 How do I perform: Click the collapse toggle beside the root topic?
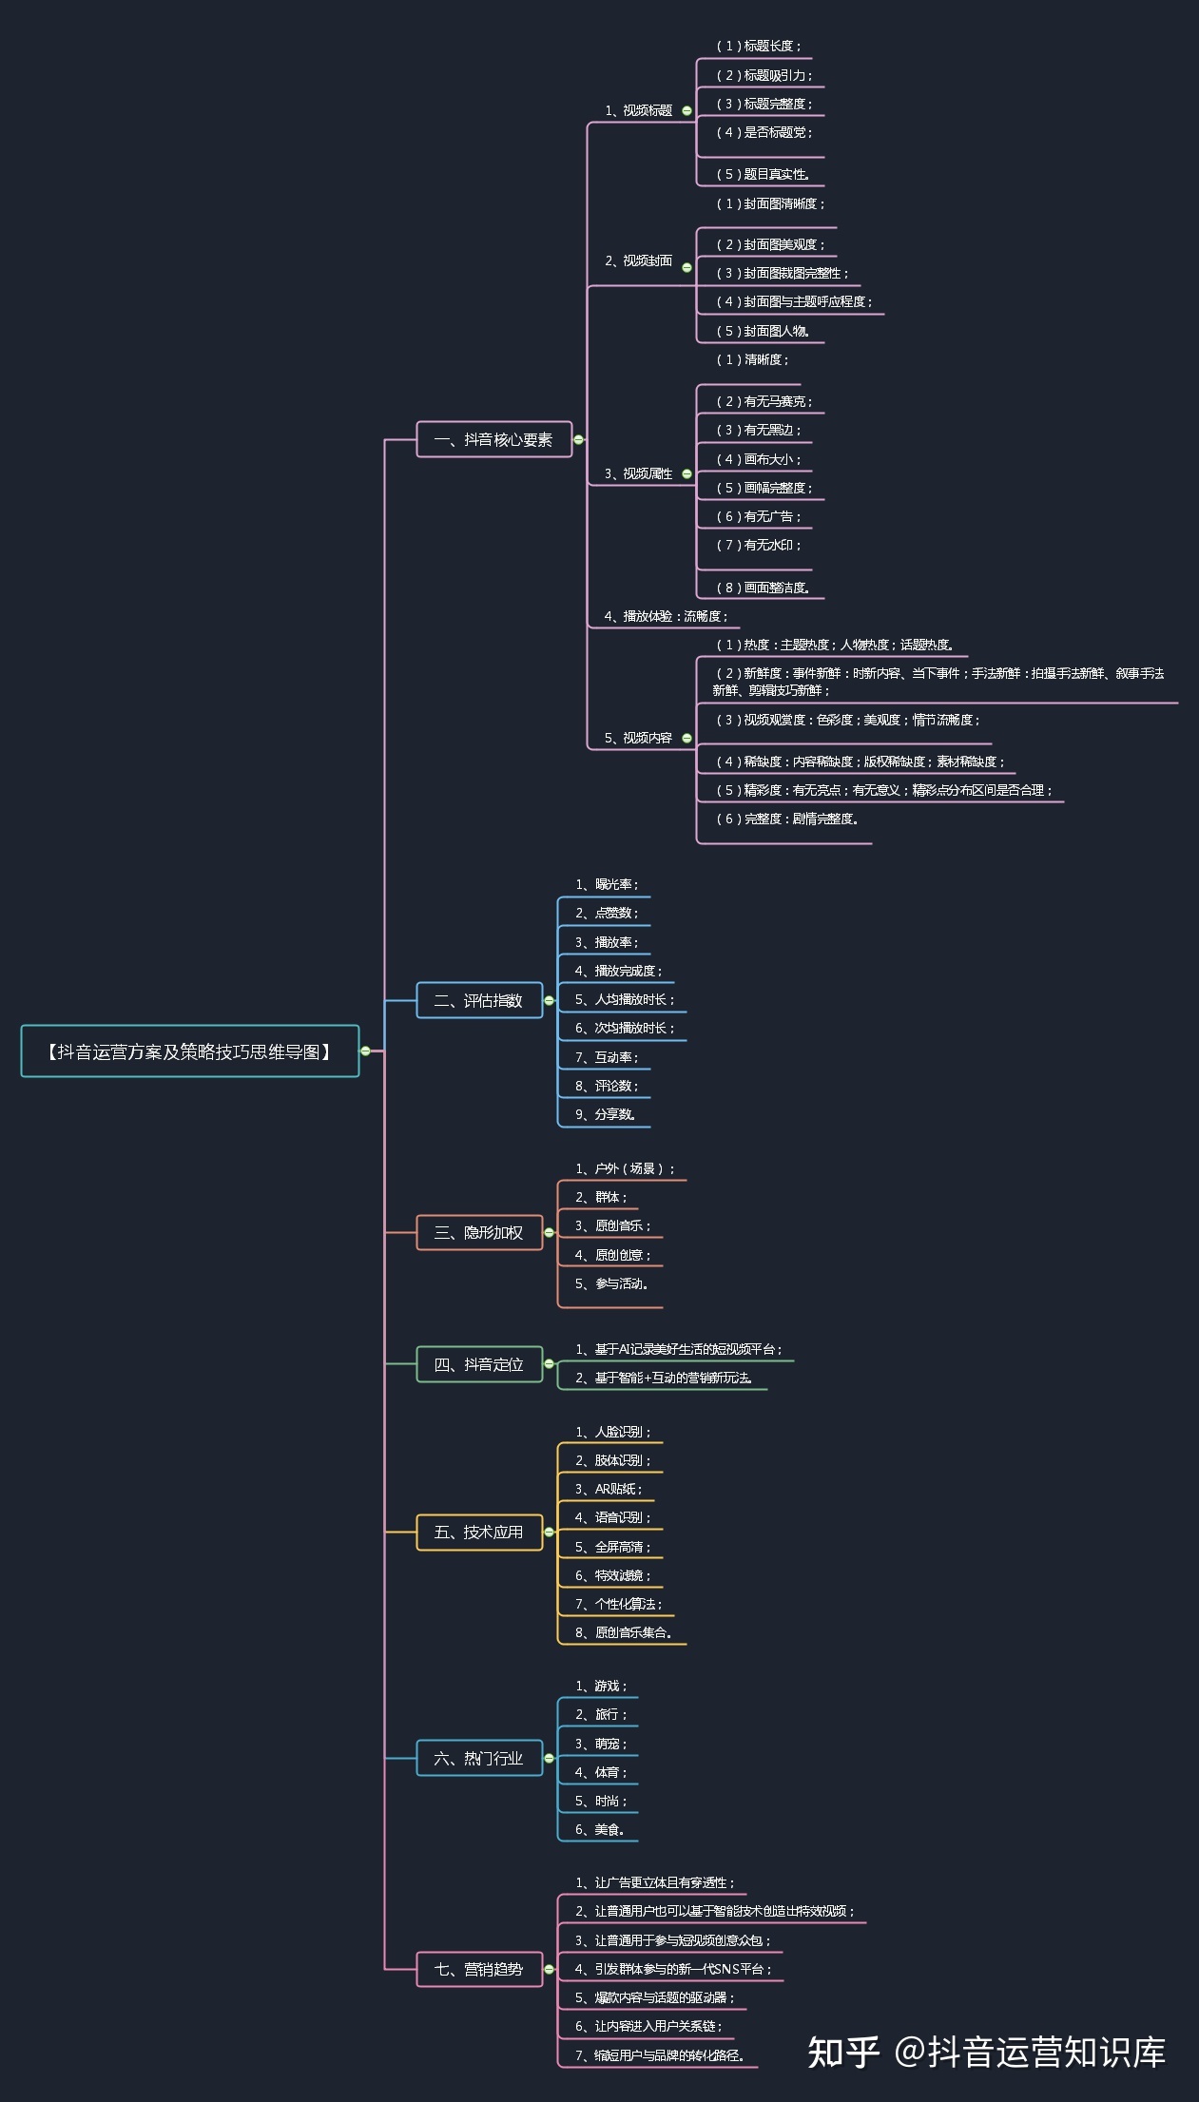[365, 1051]
